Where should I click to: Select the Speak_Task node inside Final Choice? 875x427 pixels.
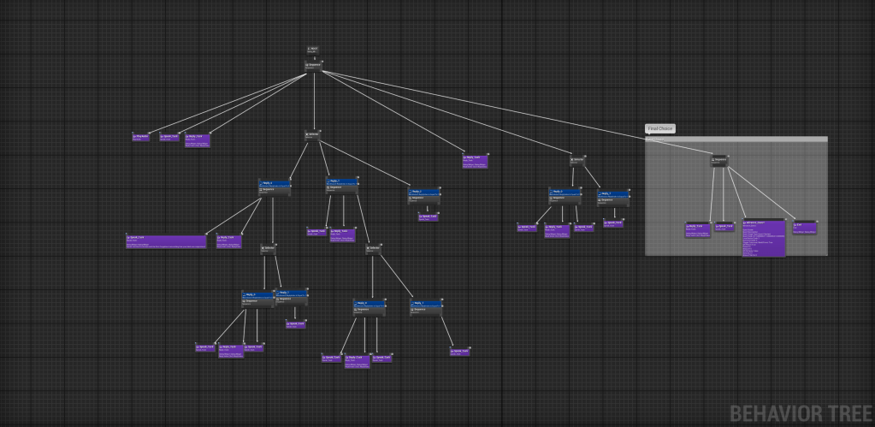click(x=724, y=228)
